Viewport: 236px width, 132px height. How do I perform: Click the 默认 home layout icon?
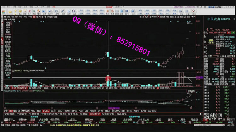click(x=194, y=11)
